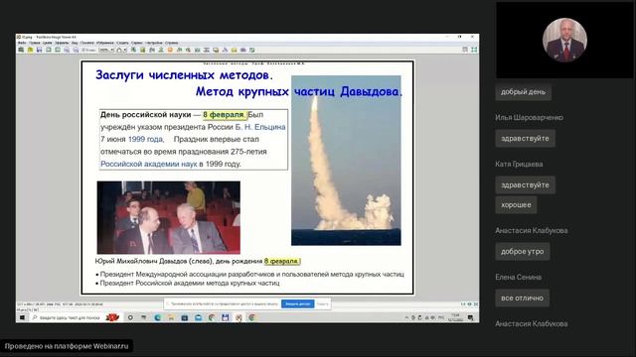Click the хорошее chat message
636x357 pixels.
click(516, 205)
